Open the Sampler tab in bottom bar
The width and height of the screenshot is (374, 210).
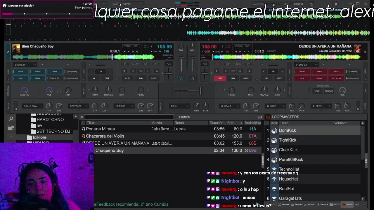[296, 204]
